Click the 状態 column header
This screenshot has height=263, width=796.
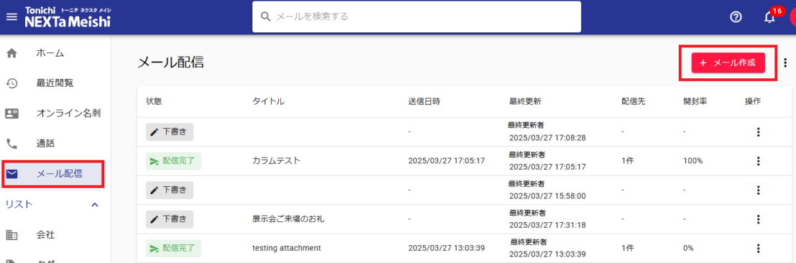coord(154,101)
